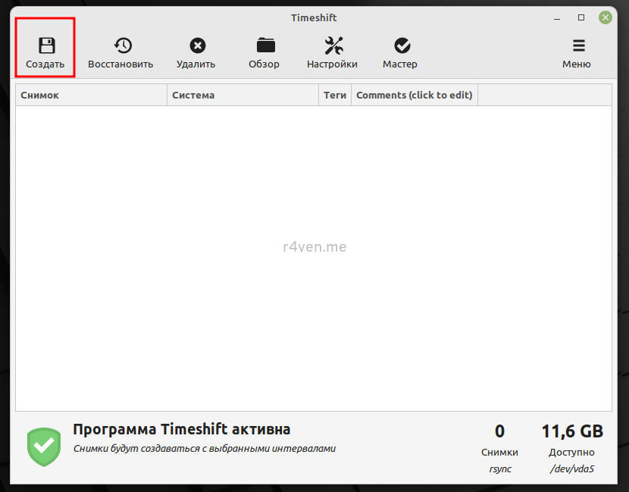Click the Теги column header
The height and width of the screenshot is (492, 629).
pyautogui.click(x=335, y=96)
